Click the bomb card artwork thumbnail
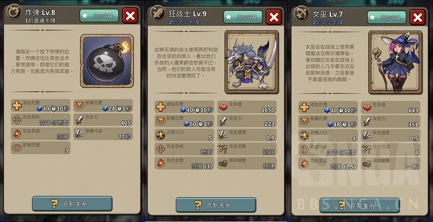Screen dimensions: 433x222 [x=107, y=61]
